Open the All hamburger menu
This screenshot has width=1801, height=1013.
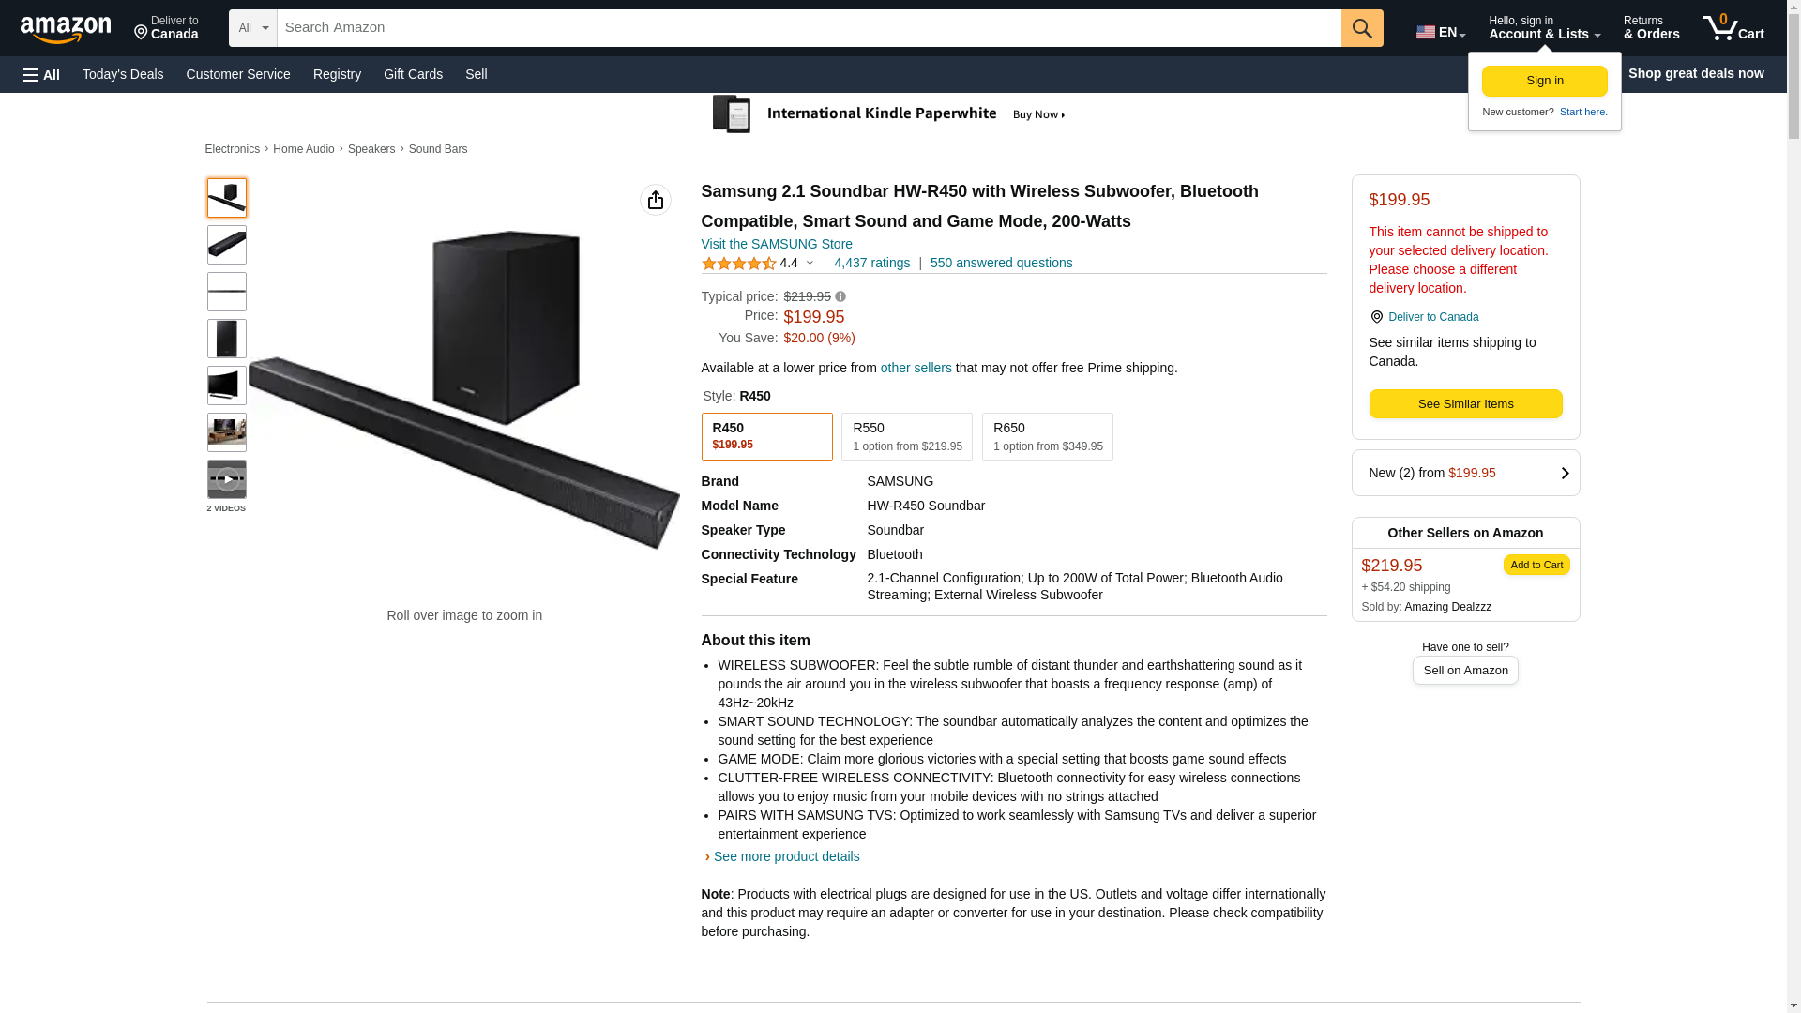pos(41,74)
